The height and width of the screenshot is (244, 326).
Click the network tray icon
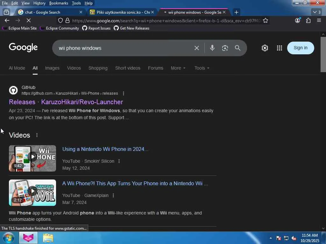pyautogui.click(x=286, y=238)
